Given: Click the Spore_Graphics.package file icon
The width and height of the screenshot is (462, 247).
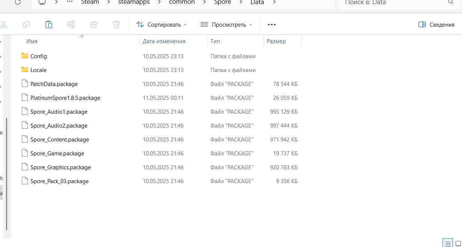Looking at the screenshot, I should (25, 167).
